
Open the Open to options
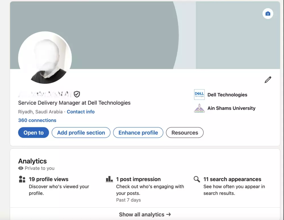pos(33,132)
